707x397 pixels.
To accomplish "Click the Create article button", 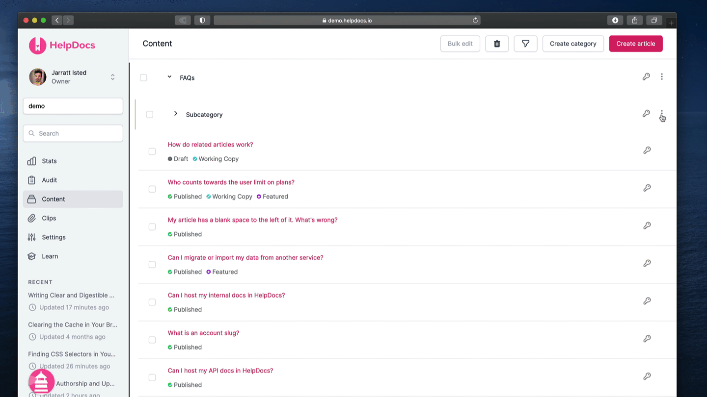I will pos(636,44).
